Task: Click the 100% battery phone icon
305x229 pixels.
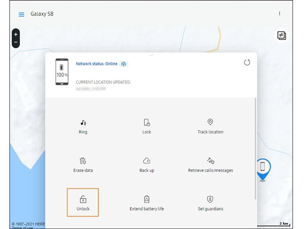Action: [x=62, y=72]
